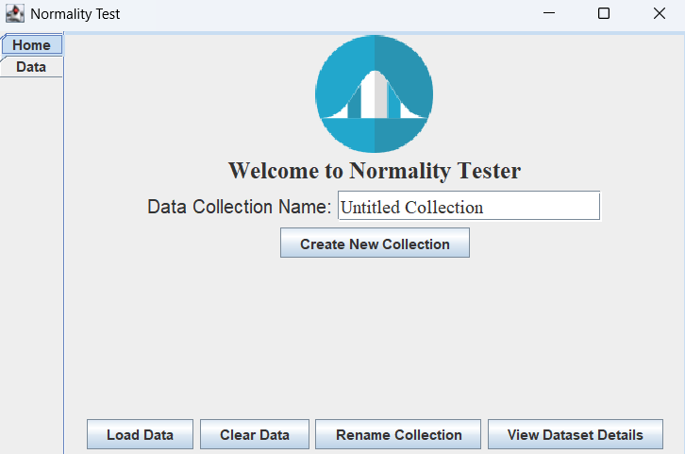Close the Normality Test window

(659, 14)
